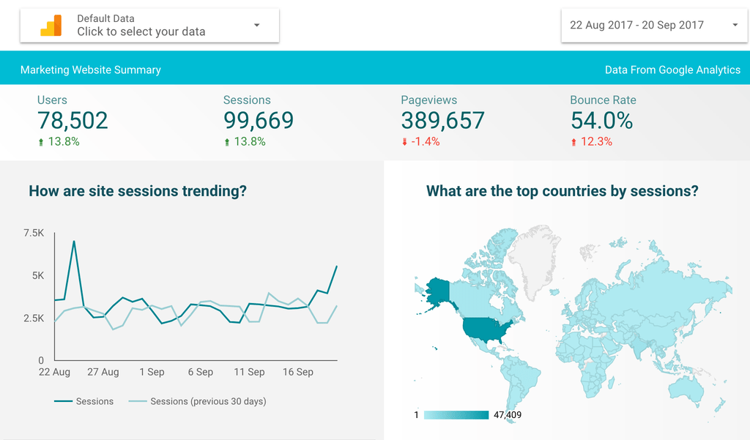The image size is (750, 440).
Task: Click the 5K y-axis label
Action: click(x=38, y=275)
